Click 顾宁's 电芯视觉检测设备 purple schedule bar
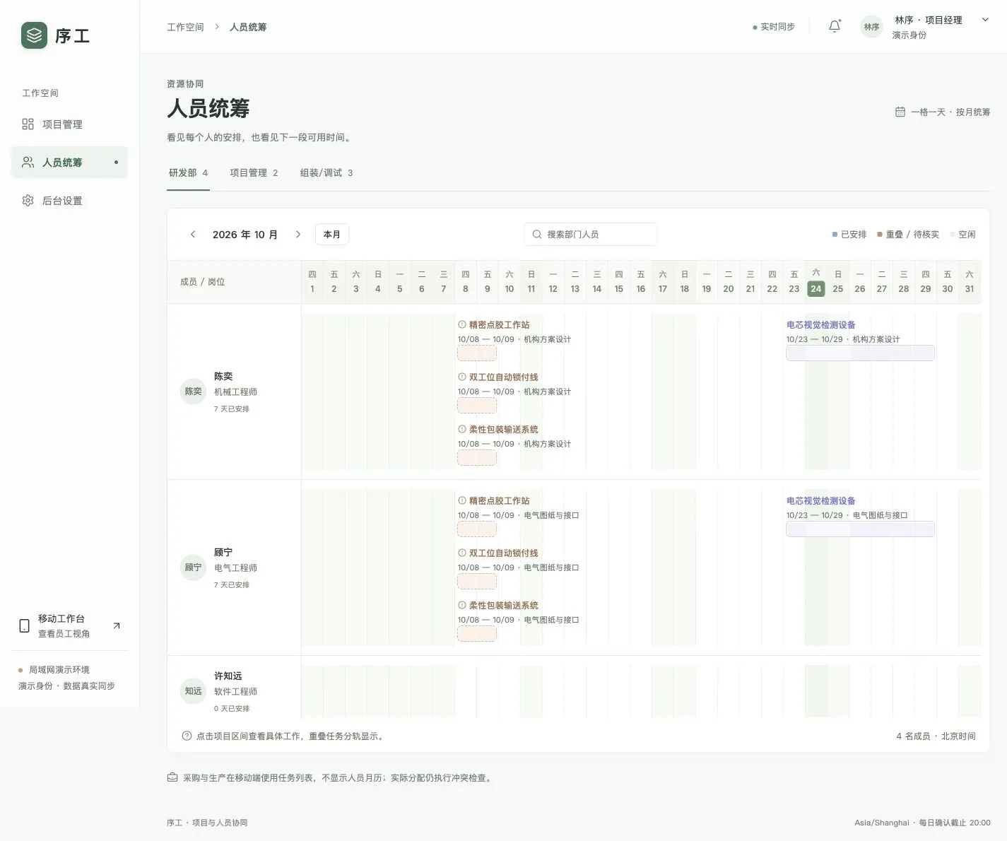The height and width of the screenshot is (841, 1007). click(860, 529)
